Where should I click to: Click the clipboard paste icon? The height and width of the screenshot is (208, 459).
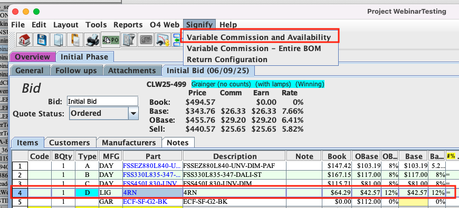coord(75,39)
